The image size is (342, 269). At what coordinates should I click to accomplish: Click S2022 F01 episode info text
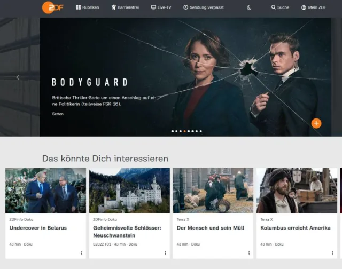(102, 244)
